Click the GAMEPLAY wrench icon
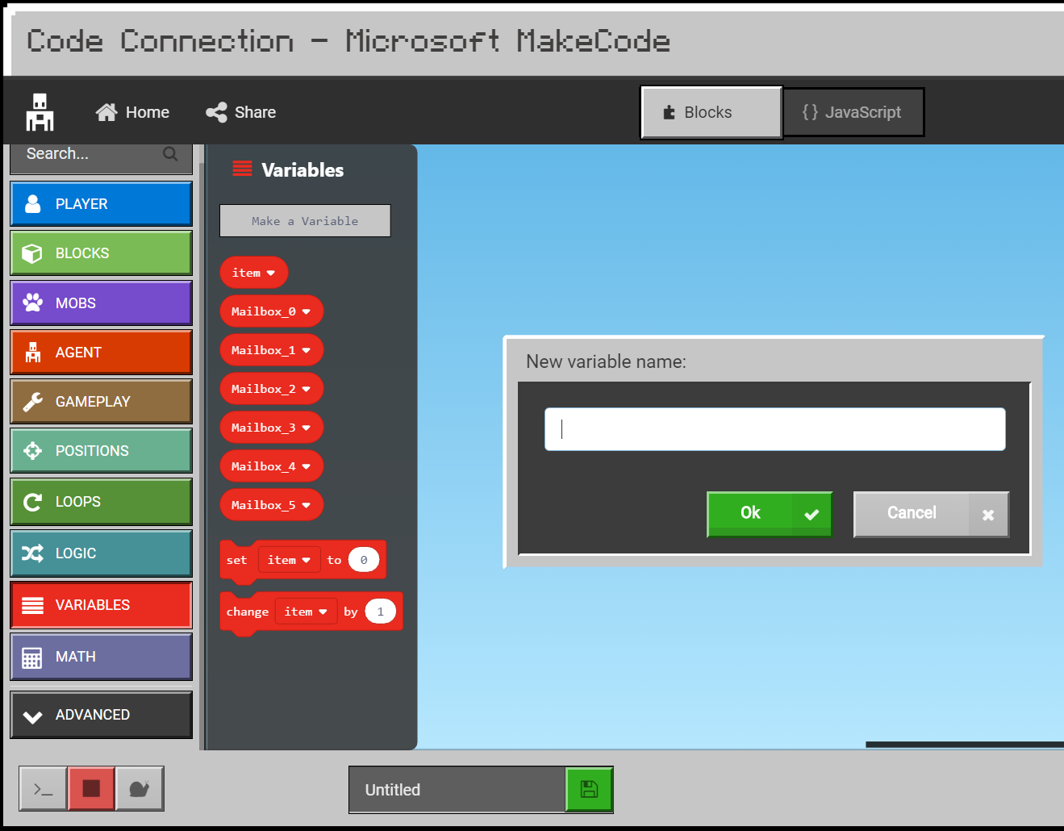The width and height of the screenshot is (1064, 831). point(32,402)
